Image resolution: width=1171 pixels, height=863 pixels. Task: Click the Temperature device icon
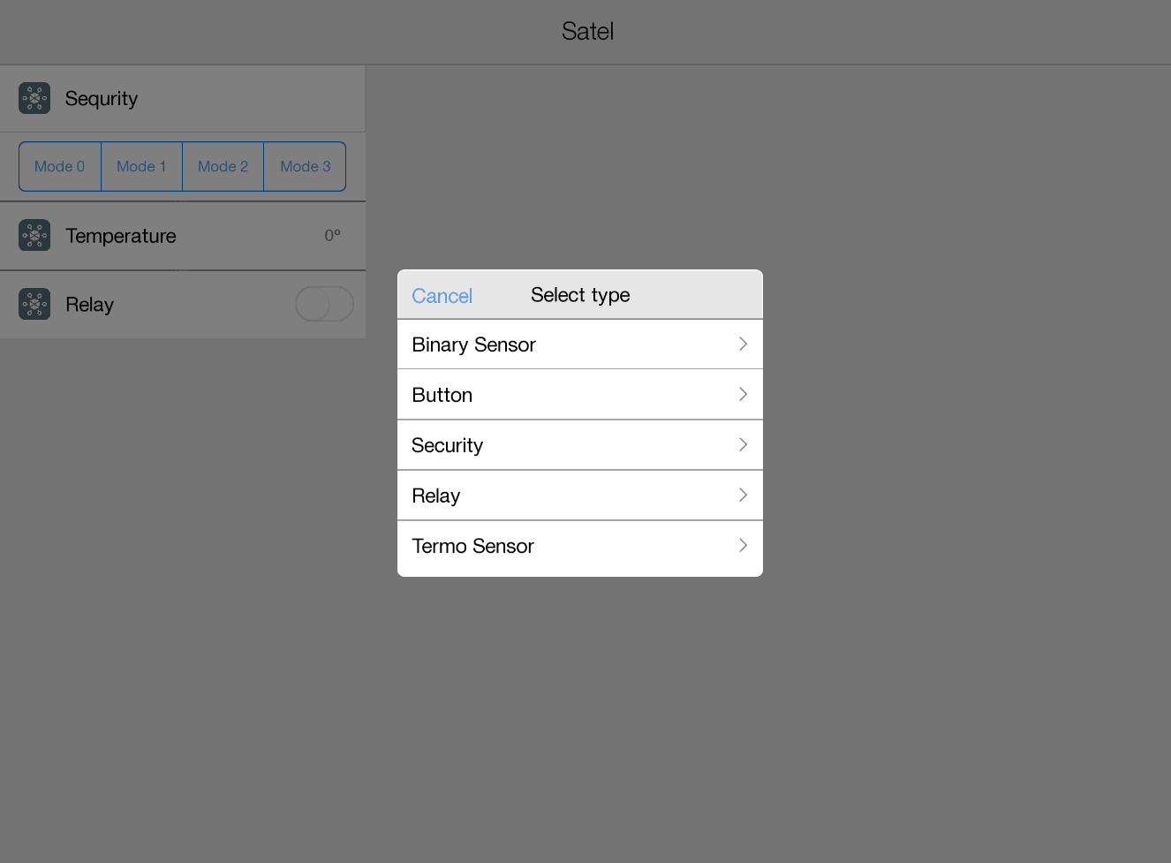tap(34, 236)
